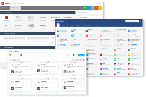Screen dimensions: 146x97
Task: Choose the Vimeo Stream source
Action: (43, 27)
